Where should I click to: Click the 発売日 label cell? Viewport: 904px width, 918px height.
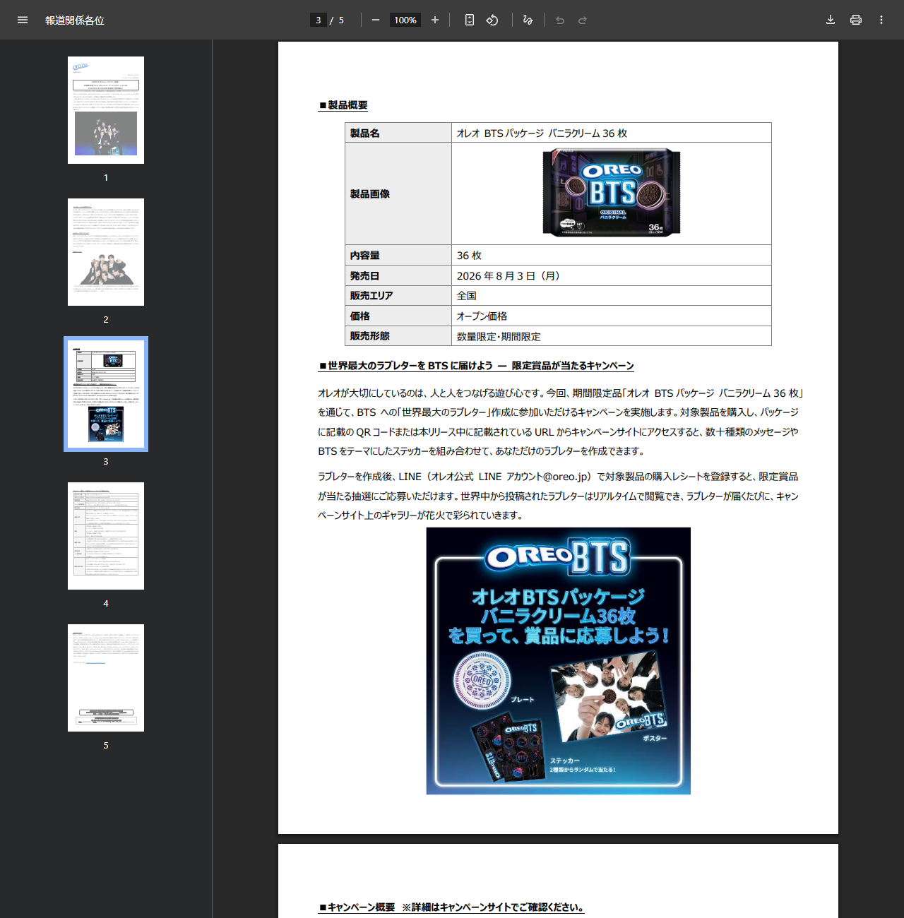pos(398,275)
